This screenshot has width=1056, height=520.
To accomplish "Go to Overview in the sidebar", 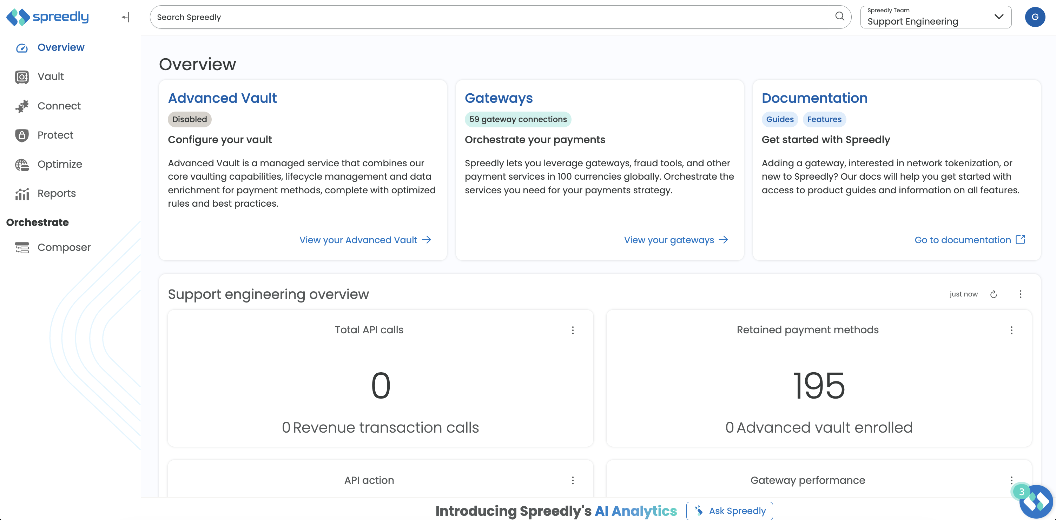I will pos(61,47).
